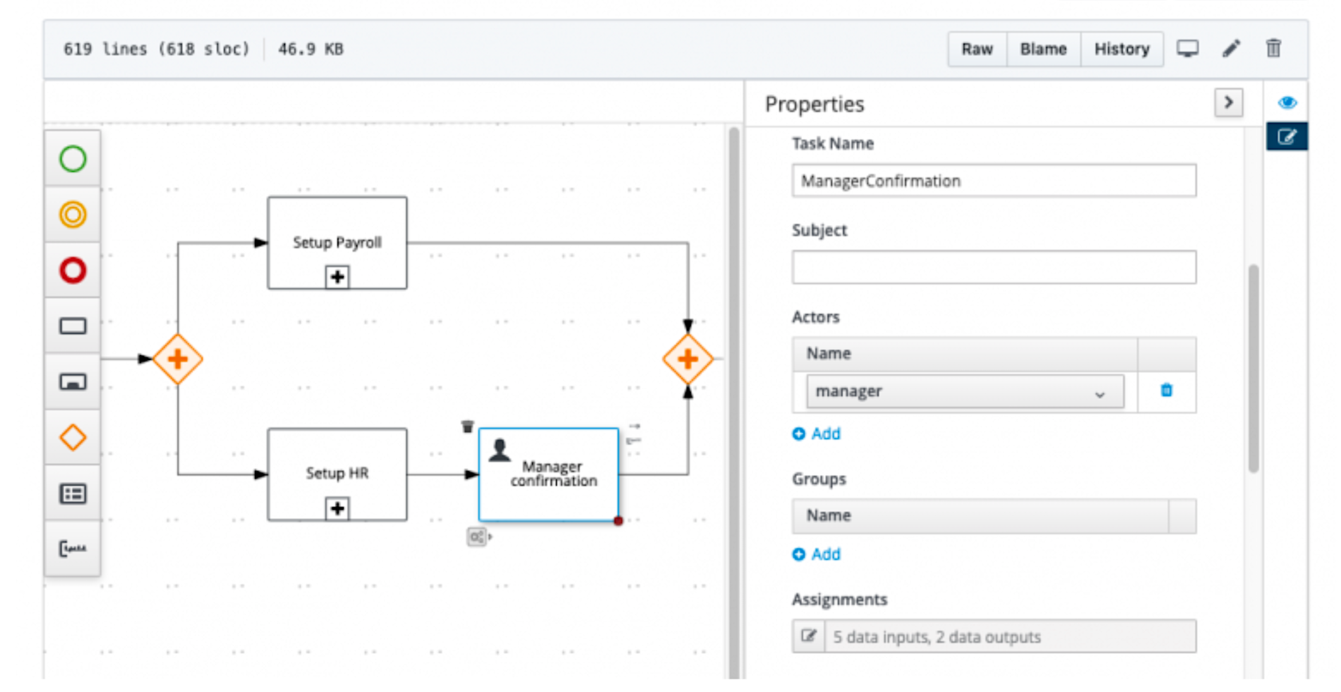Add a new actor under Actors

pyautogui.click(x=817, y=434)
